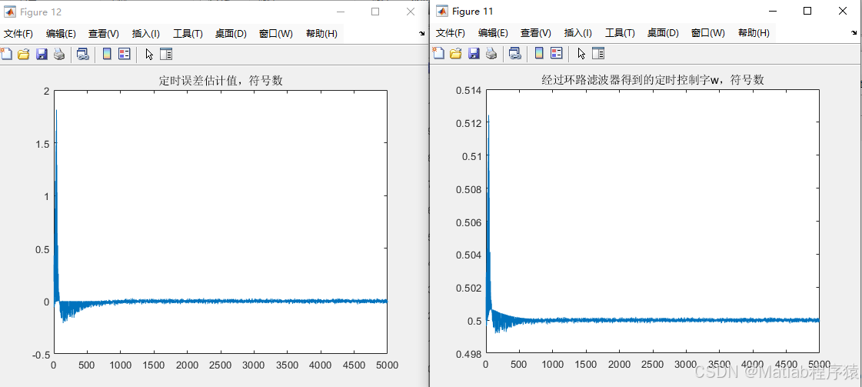Click x-axis label 2500 in Figure 12
This screenshot has height=387, width=862.
[x=221, y=365]
